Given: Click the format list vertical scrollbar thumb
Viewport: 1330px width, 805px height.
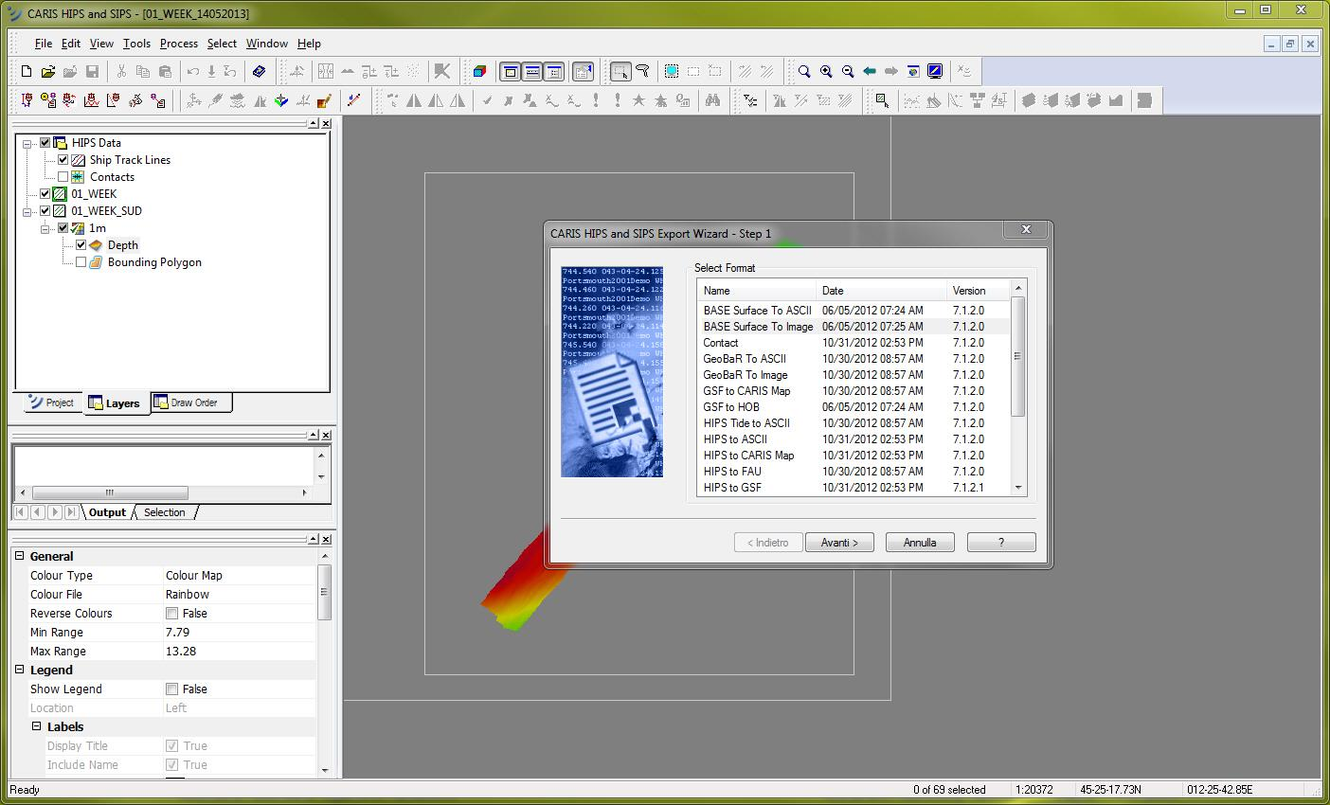Looking at the screenshot, I should pos(1018,356).
